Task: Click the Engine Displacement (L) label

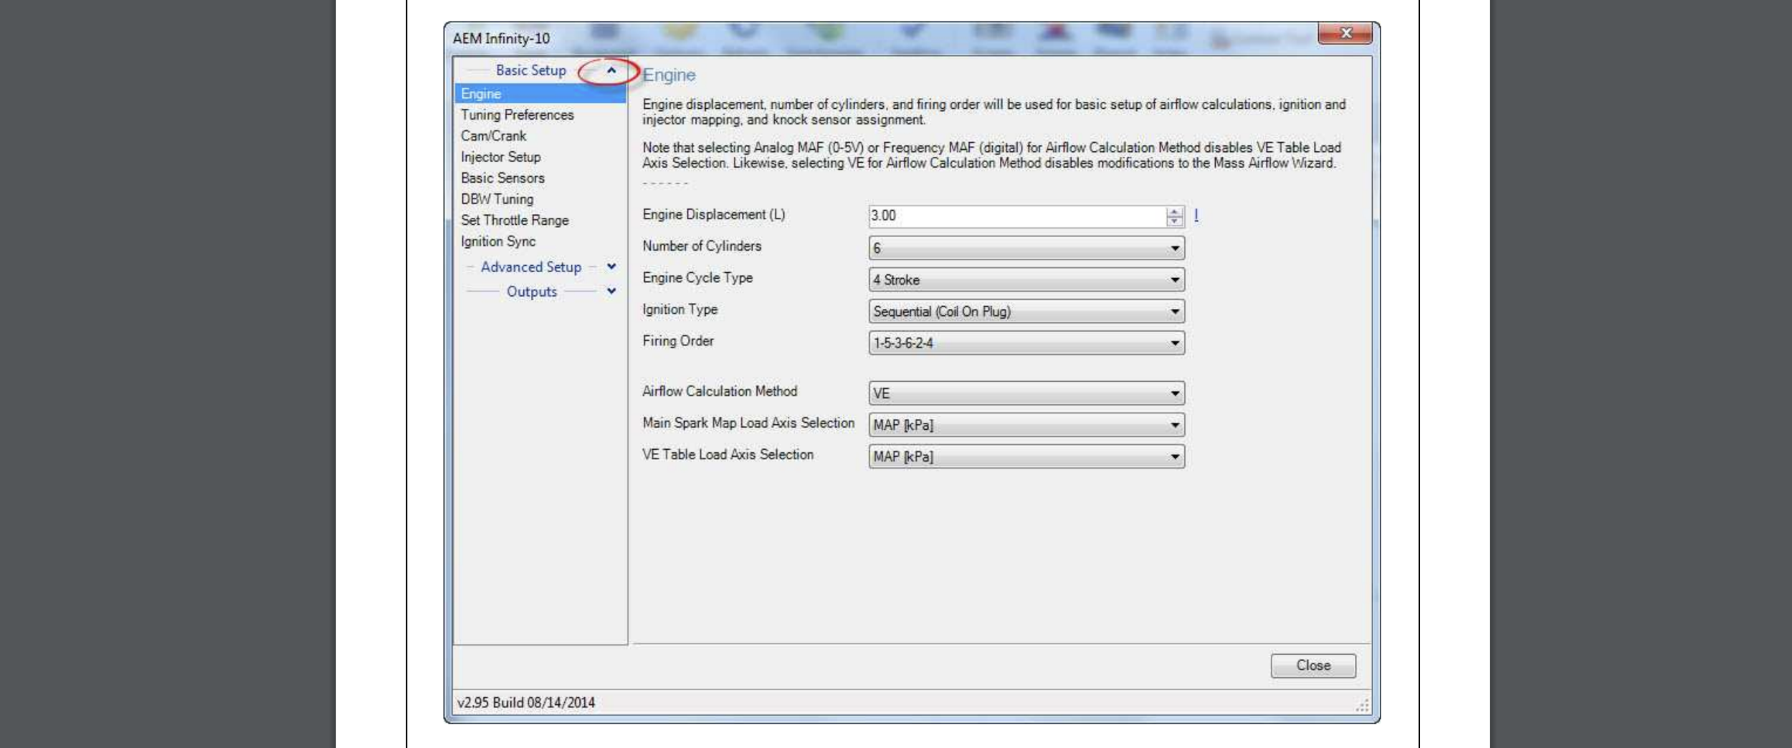Action: [713, 214]
